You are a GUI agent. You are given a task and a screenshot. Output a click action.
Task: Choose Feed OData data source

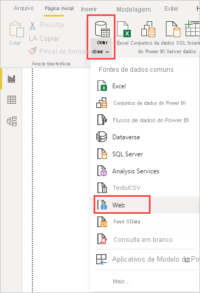click(x=145, y=222)
